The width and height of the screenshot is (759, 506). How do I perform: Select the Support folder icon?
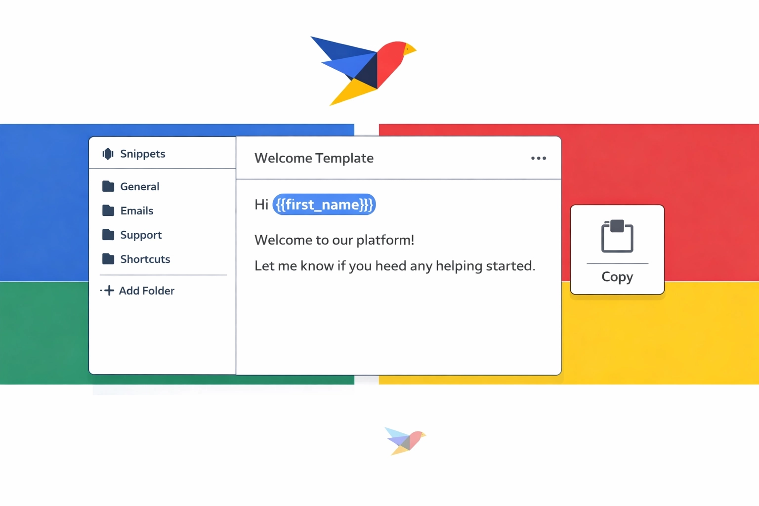(108, 234)
